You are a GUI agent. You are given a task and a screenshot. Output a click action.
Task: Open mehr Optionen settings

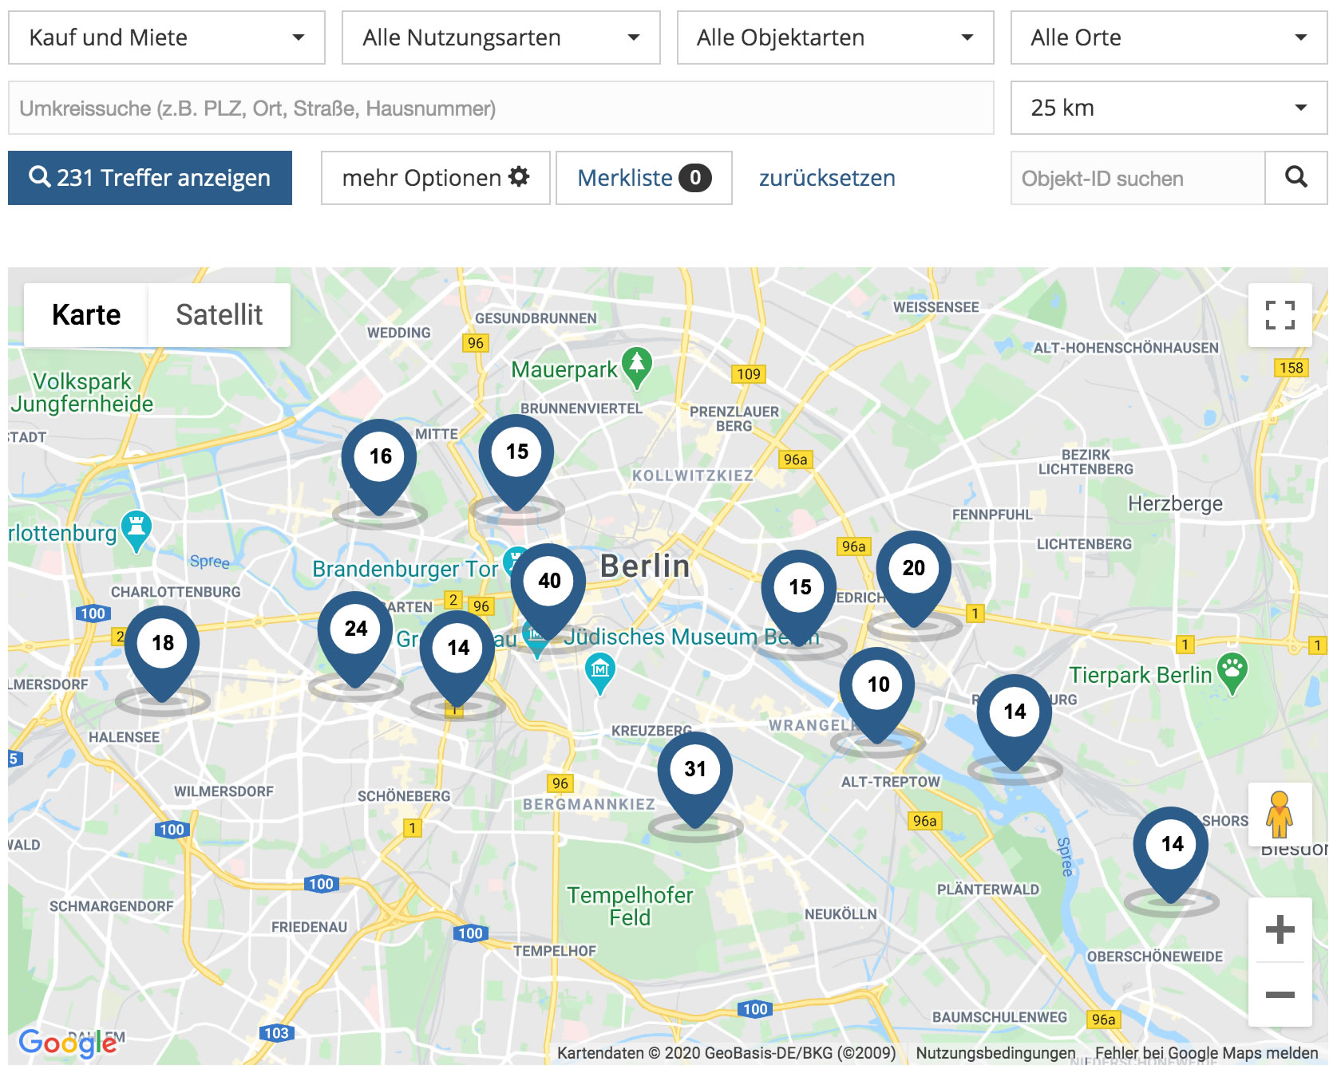coord(436,178)
